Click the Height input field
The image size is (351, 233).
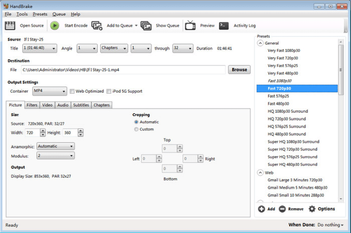tap(70, 133)
